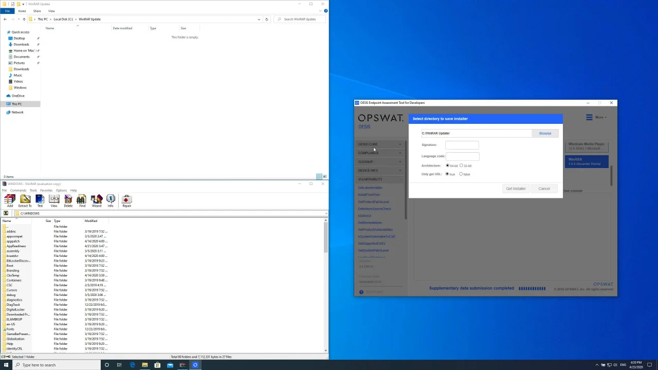This screenshot has width=658, height=370.
Task: Select Network in Explorer navigation pane
Action: pyautogui.click(x=17, y=112)
